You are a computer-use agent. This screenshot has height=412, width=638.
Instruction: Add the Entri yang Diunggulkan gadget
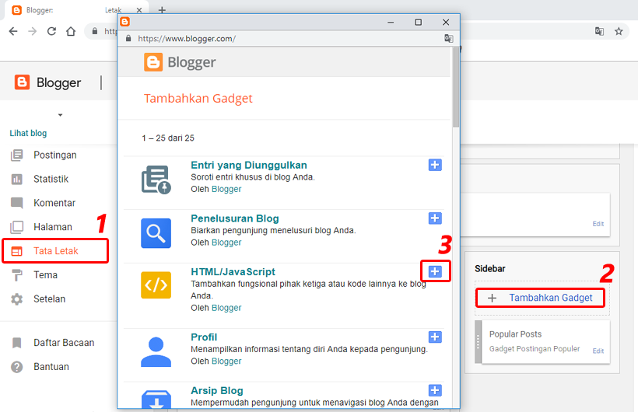click(x=435, y=165)
